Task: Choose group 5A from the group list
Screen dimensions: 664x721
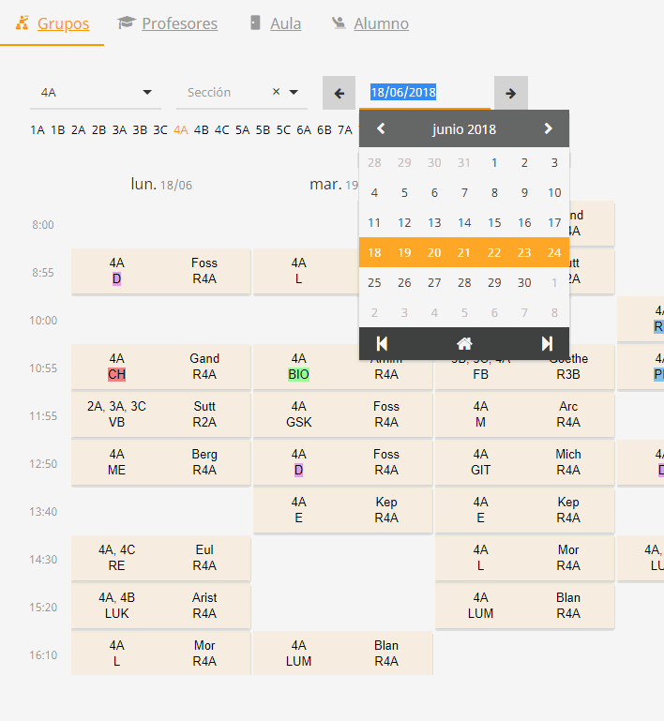Action: (242, 130)
